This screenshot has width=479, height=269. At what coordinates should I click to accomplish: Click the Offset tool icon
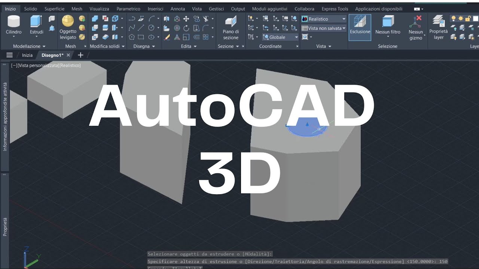(x=196, y=37)
